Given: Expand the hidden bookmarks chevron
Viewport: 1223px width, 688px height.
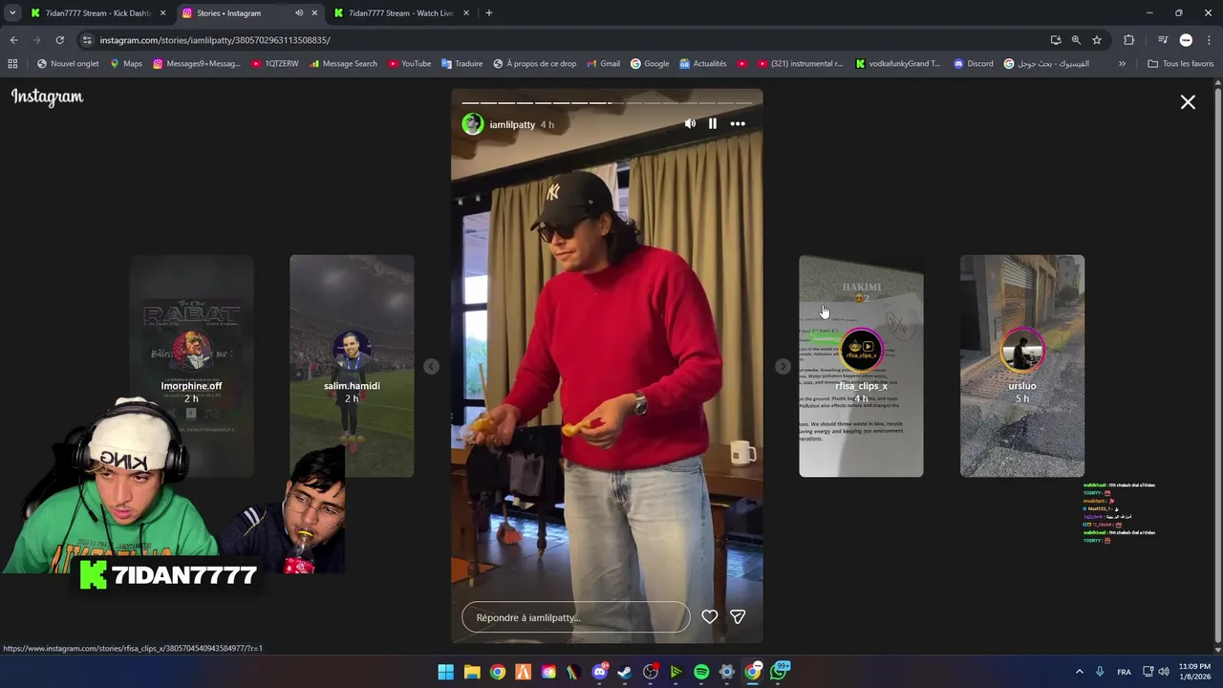Looking at the screenshot, I should (x=1122, y=64).
